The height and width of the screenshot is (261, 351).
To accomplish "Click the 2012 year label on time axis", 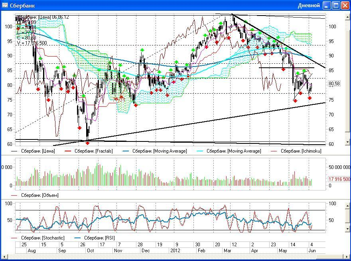I will point(175,251).
